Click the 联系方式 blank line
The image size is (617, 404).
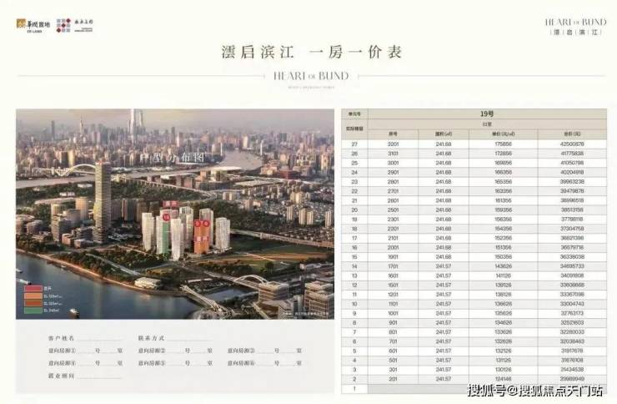[190, 339]
